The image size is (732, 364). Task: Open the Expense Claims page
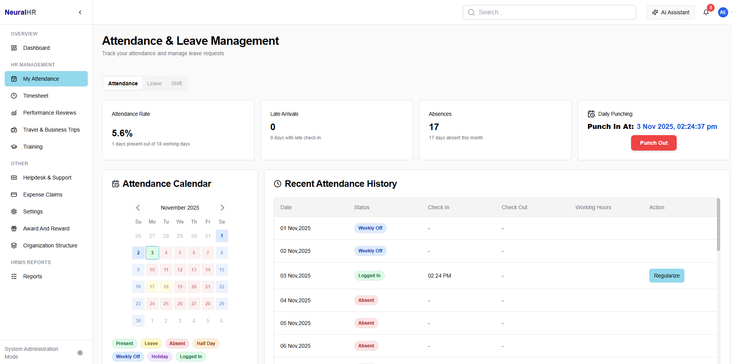(x=43, y=195)
